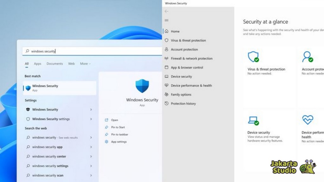Open Device security in sidebar
This screenshot has width=324, height=182.
click(x=181, y=76)
